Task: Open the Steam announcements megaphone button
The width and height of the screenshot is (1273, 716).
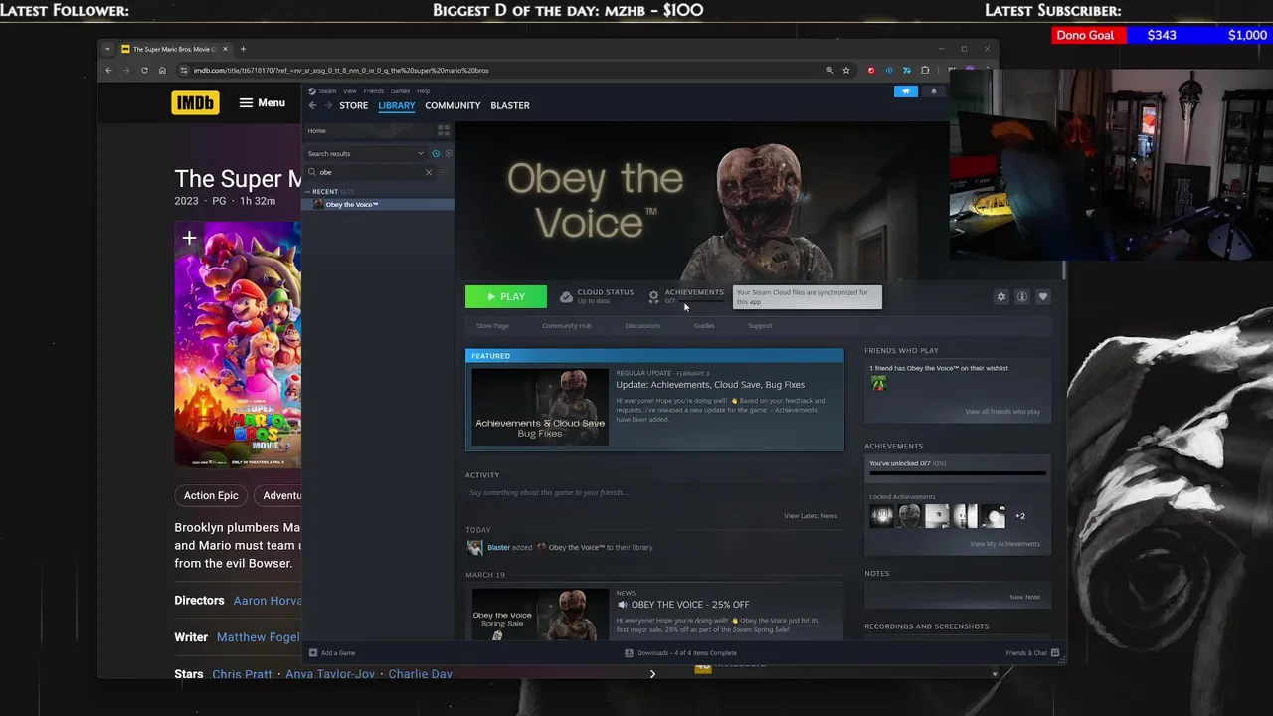Action: (x=905, y=91)
